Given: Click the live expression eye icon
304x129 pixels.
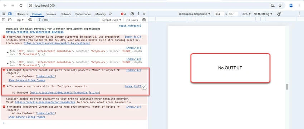Looking at the screenshot, I should pyautogui.click(x=30, y=20).
